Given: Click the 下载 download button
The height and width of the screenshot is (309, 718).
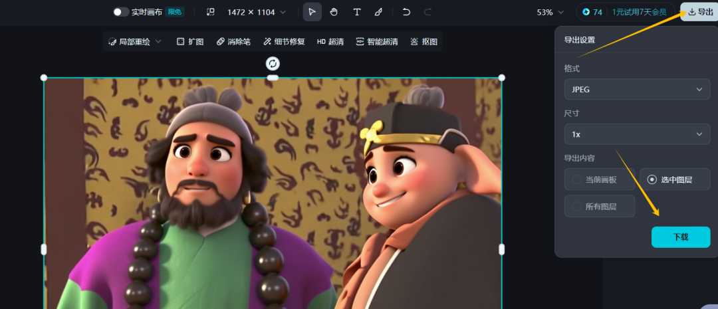Looking at the screenshot, I should tap(680, 237).
